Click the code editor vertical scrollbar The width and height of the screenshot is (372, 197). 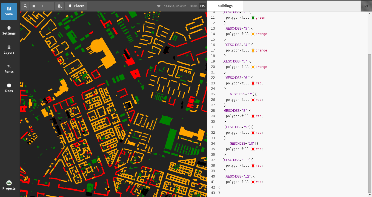[x=370, y=123]
